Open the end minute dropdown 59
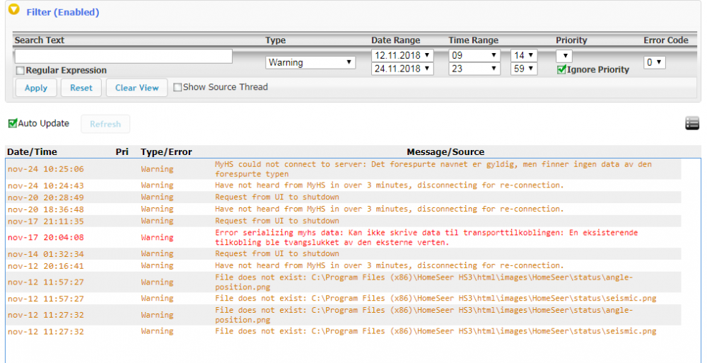This screenshot has height=363, width=707. point(523,69)
